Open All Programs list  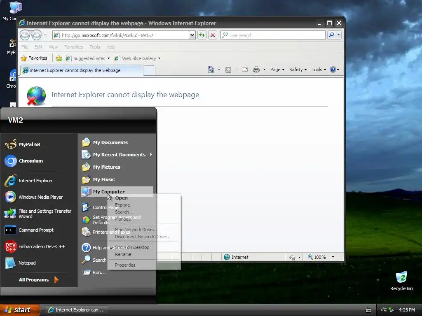[38, 280]
